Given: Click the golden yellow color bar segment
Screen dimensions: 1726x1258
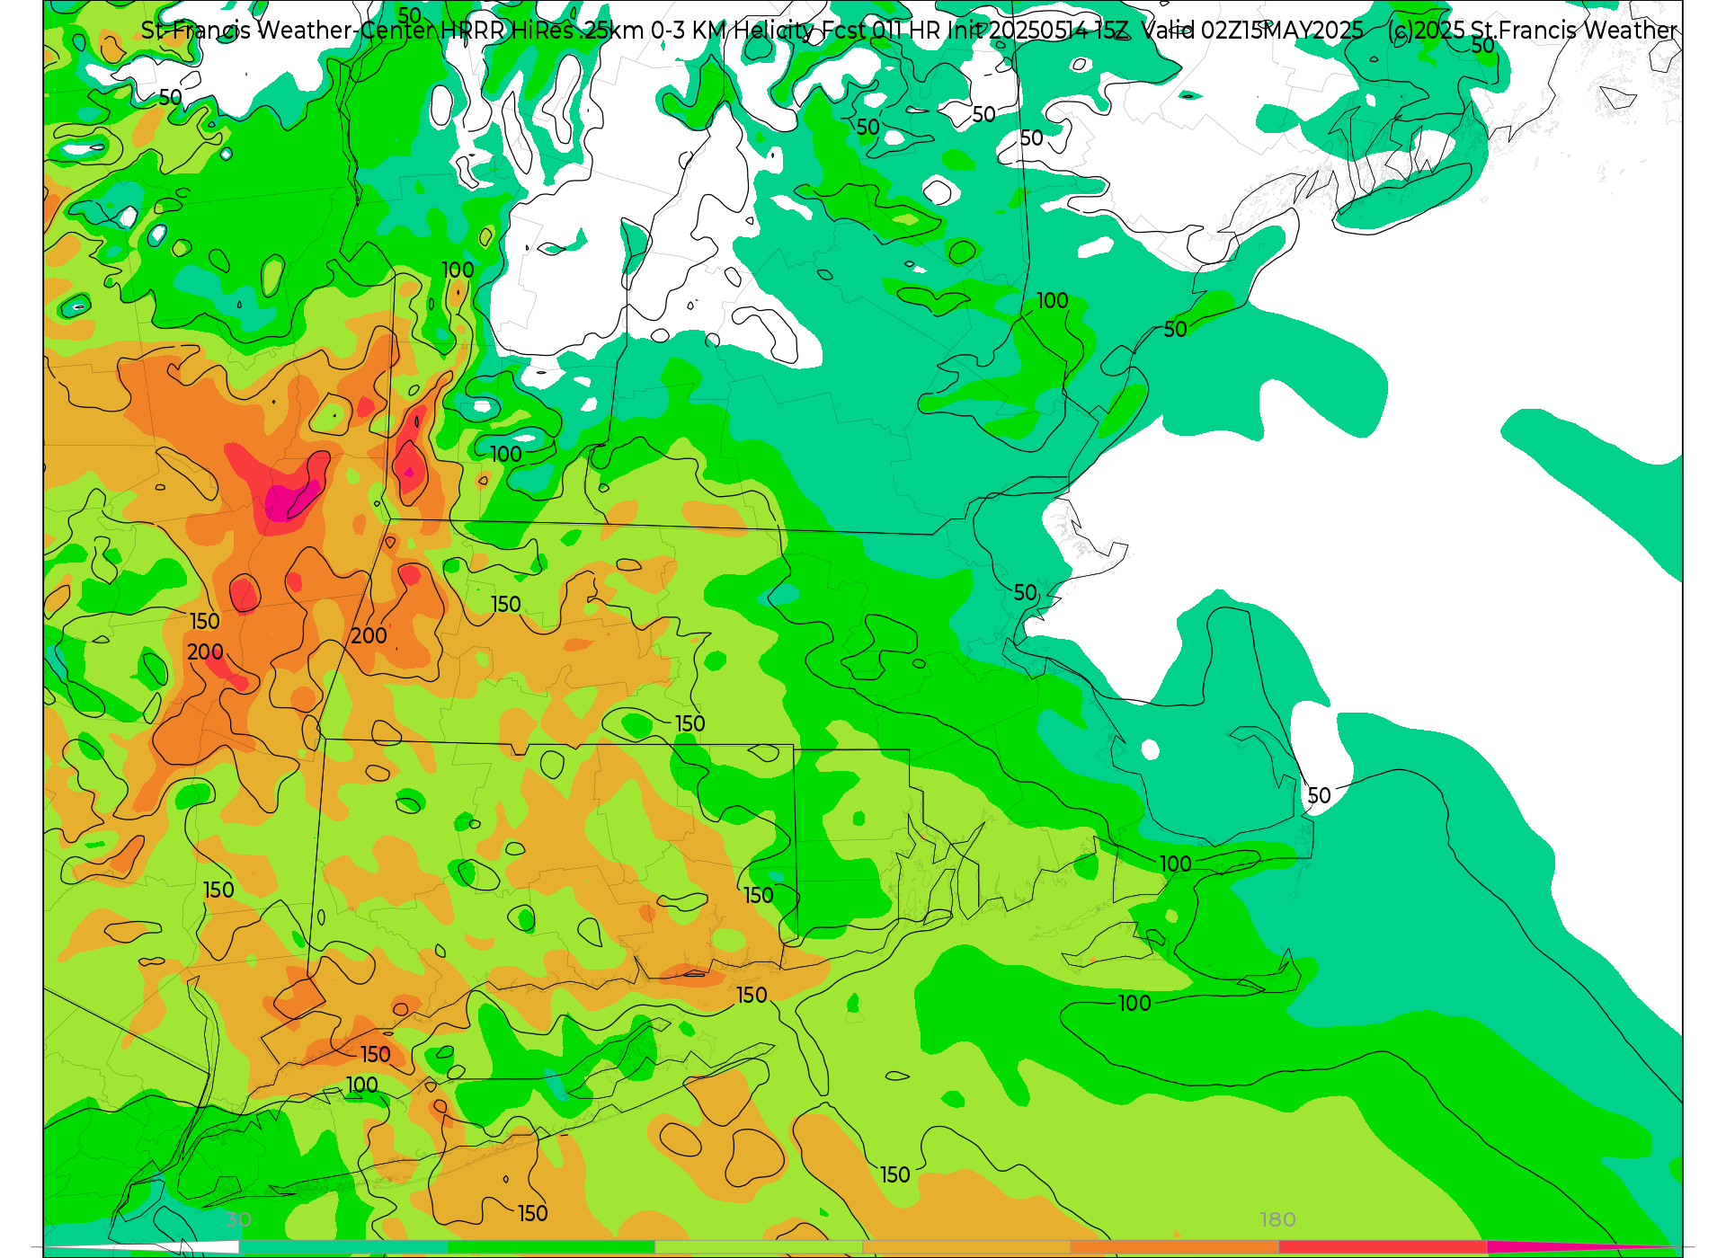Looking at the screenshot, I should (x=966, y=1247).
